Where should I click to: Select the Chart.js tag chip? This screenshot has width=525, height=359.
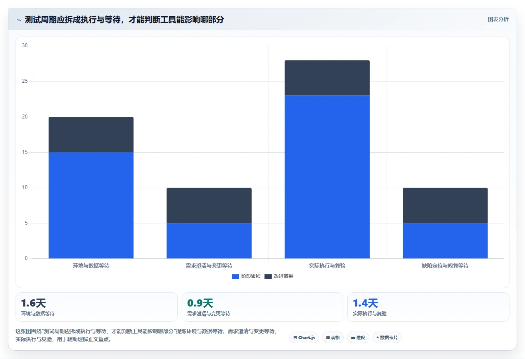[x=304, y=338]
